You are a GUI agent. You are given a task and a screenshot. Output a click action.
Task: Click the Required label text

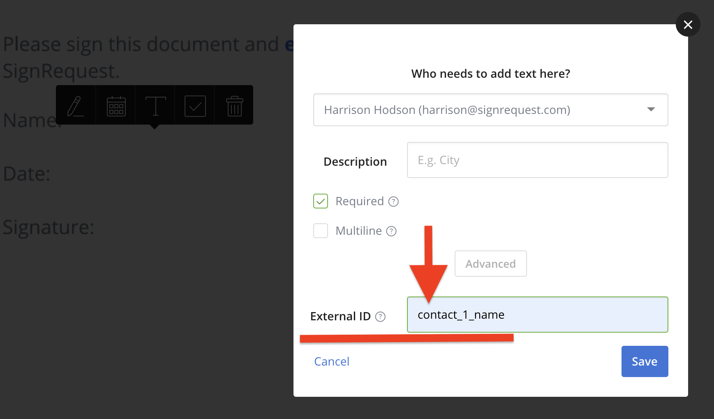360,201
